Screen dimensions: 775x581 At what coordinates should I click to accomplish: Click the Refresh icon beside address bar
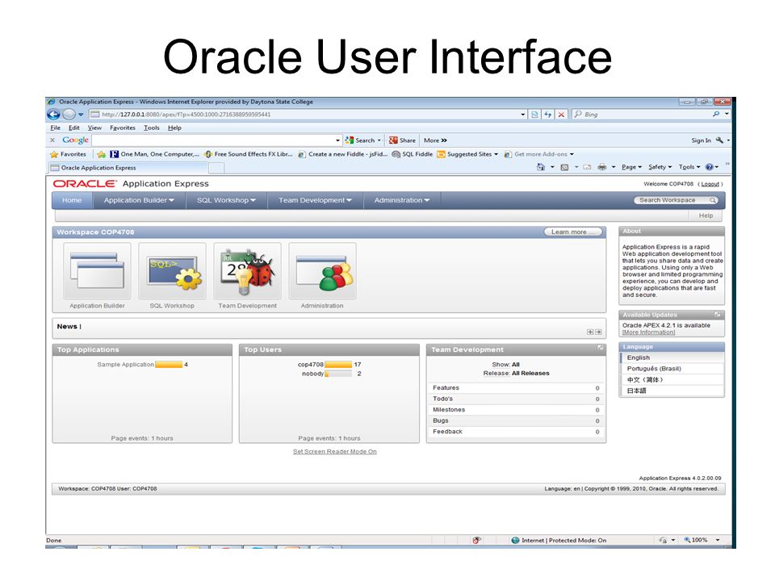547,114
